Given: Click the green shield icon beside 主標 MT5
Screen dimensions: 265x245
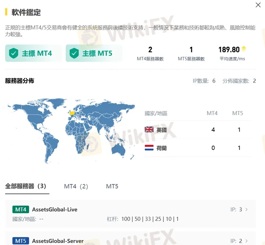Looking at the screenshot, I should tap(74, 53).
